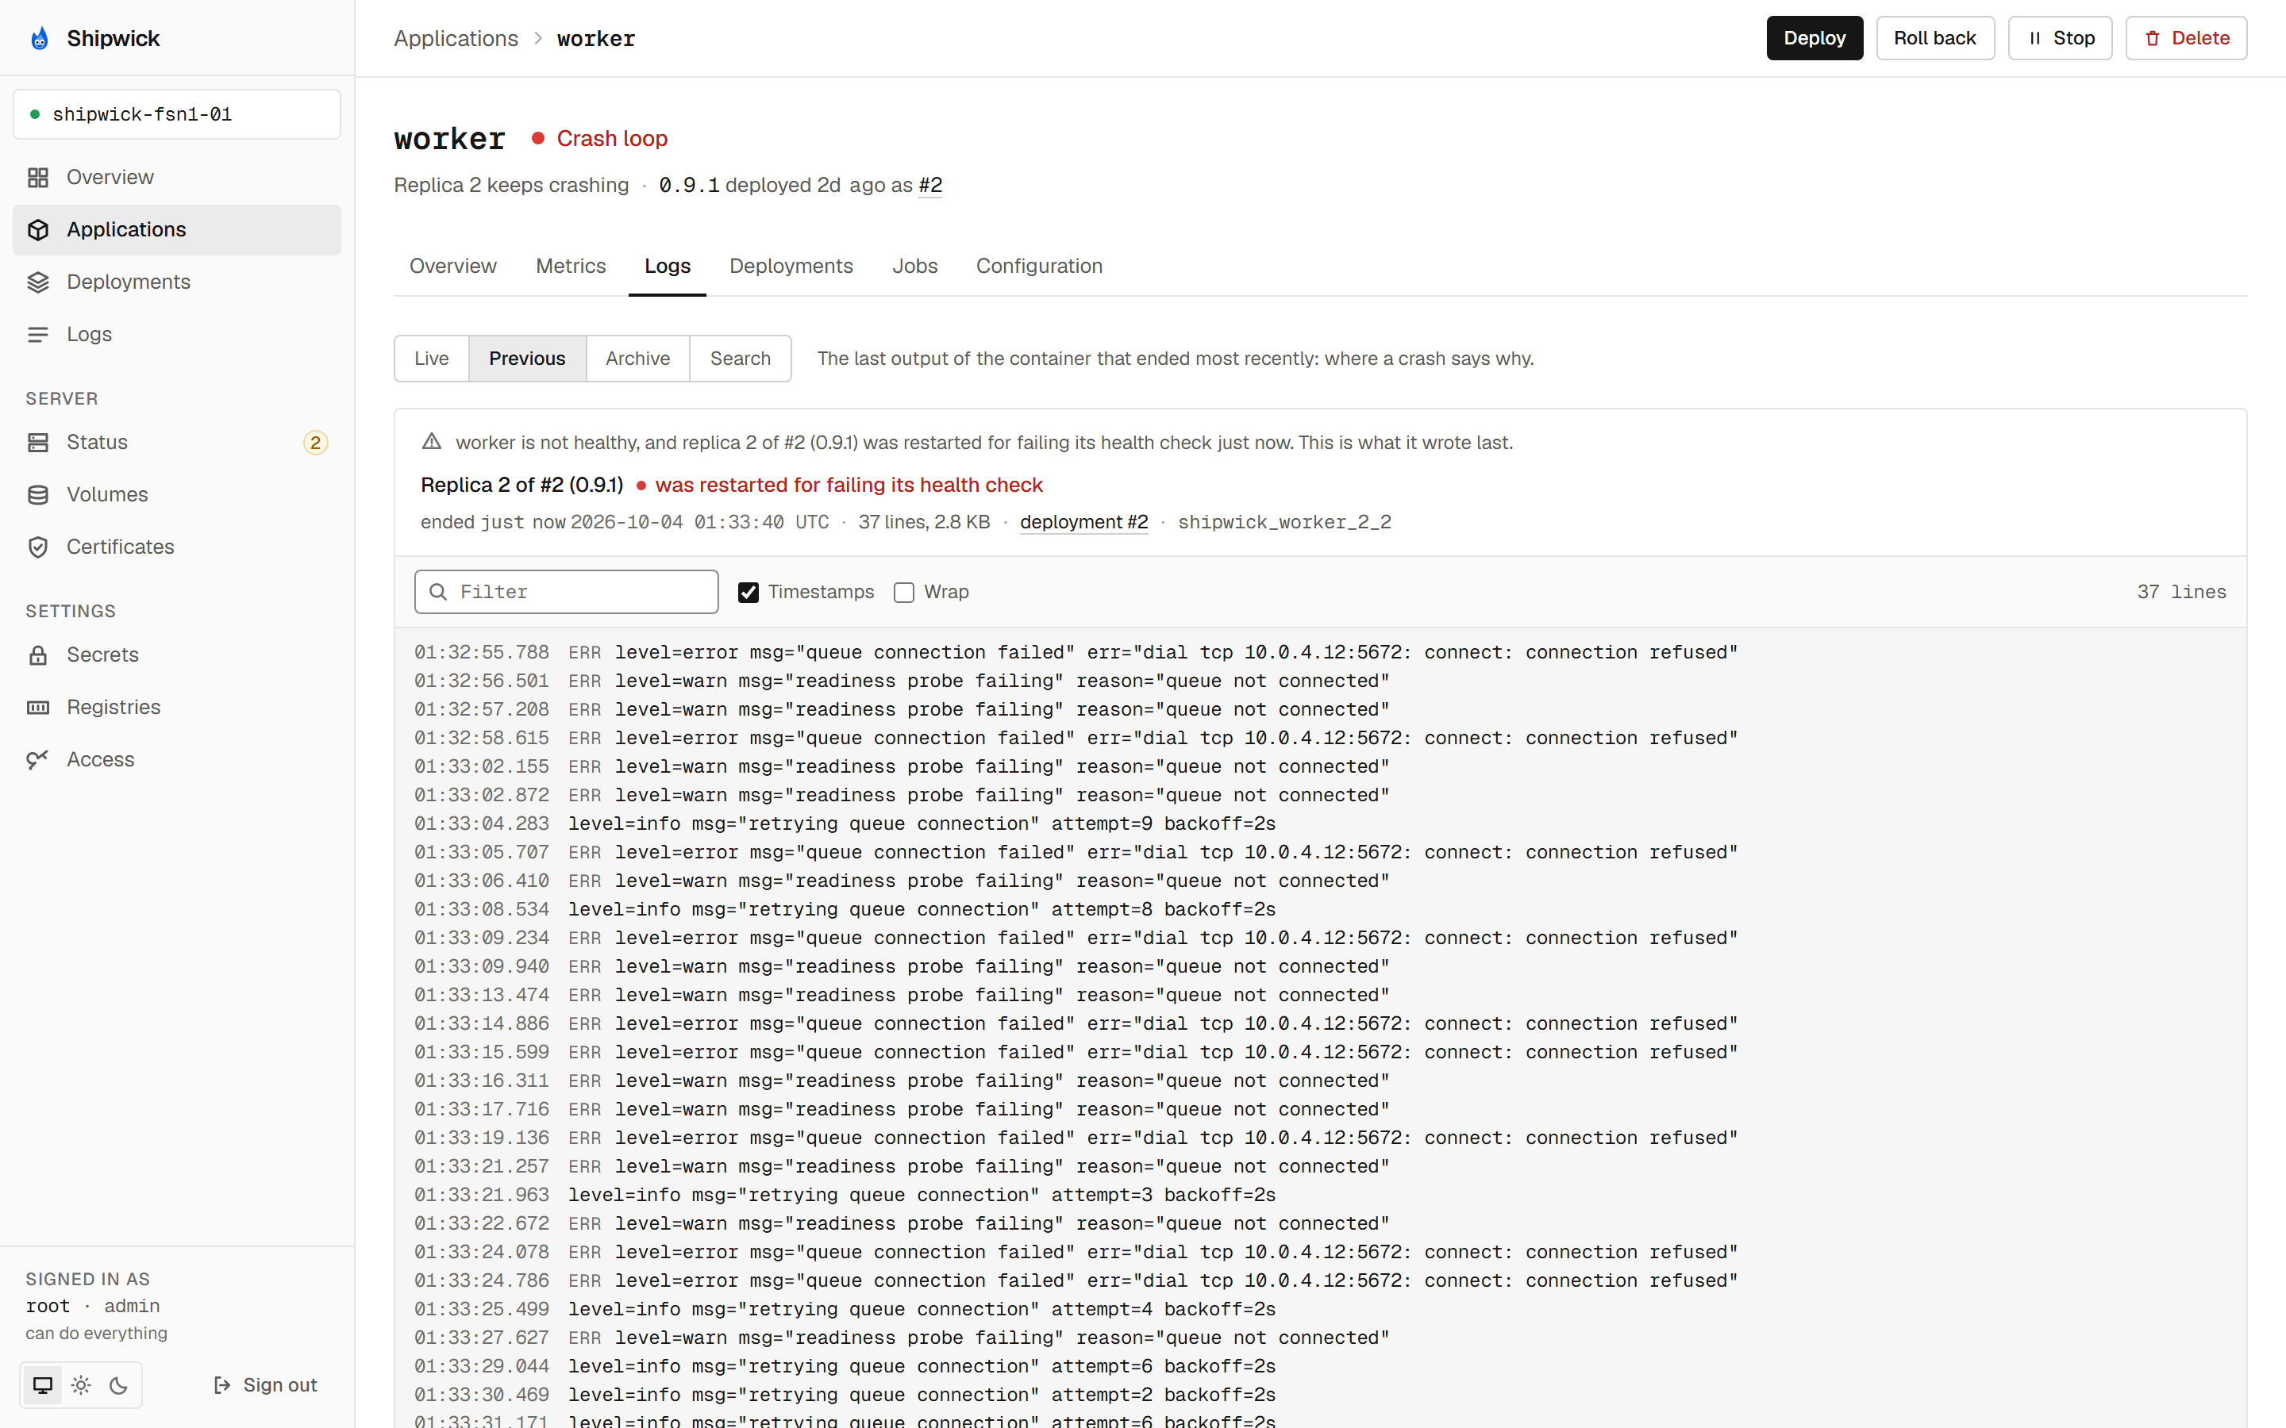The image size is (2286, 1428).
Task: Open Volumes label in the sidebar
Action: point(108,495)
